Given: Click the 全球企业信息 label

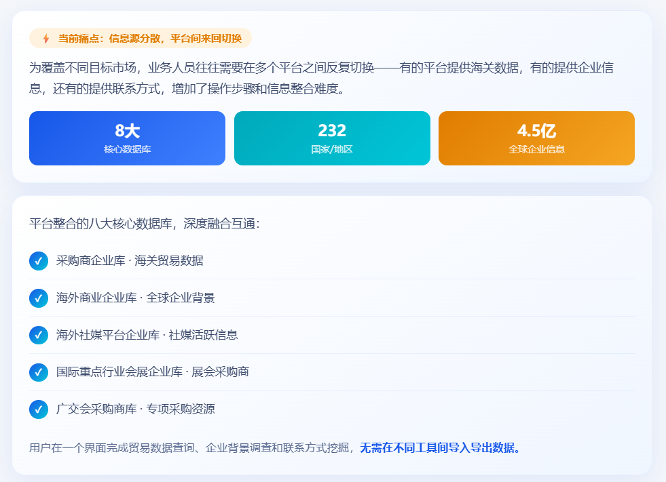Looking at the screenshot, I should click(x=536, y=149).
